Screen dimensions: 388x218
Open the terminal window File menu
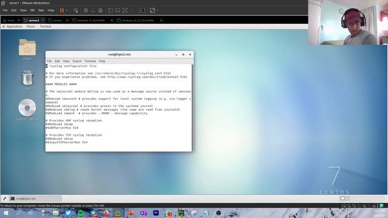point(49,61)
